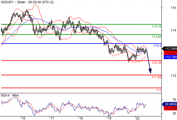The height and width of the screenshot is (120, 177).
Task: Click the RSI average tag 54.2295
Action: [x=170, y=108]
